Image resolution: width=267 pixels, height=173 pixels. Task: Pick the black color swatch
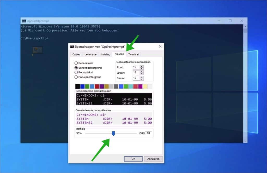[x=77, y=86]
